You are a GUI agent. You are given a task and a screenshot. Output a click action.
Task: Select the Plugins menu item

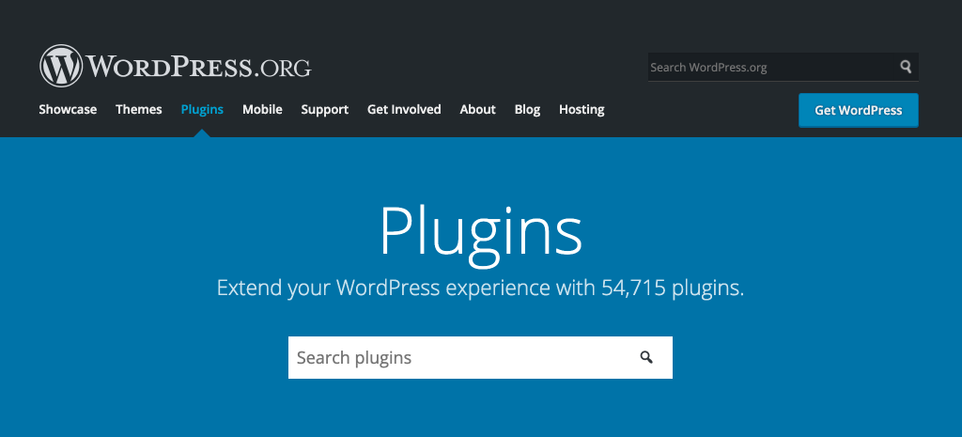pyautogui.click(x=202, y=110)
